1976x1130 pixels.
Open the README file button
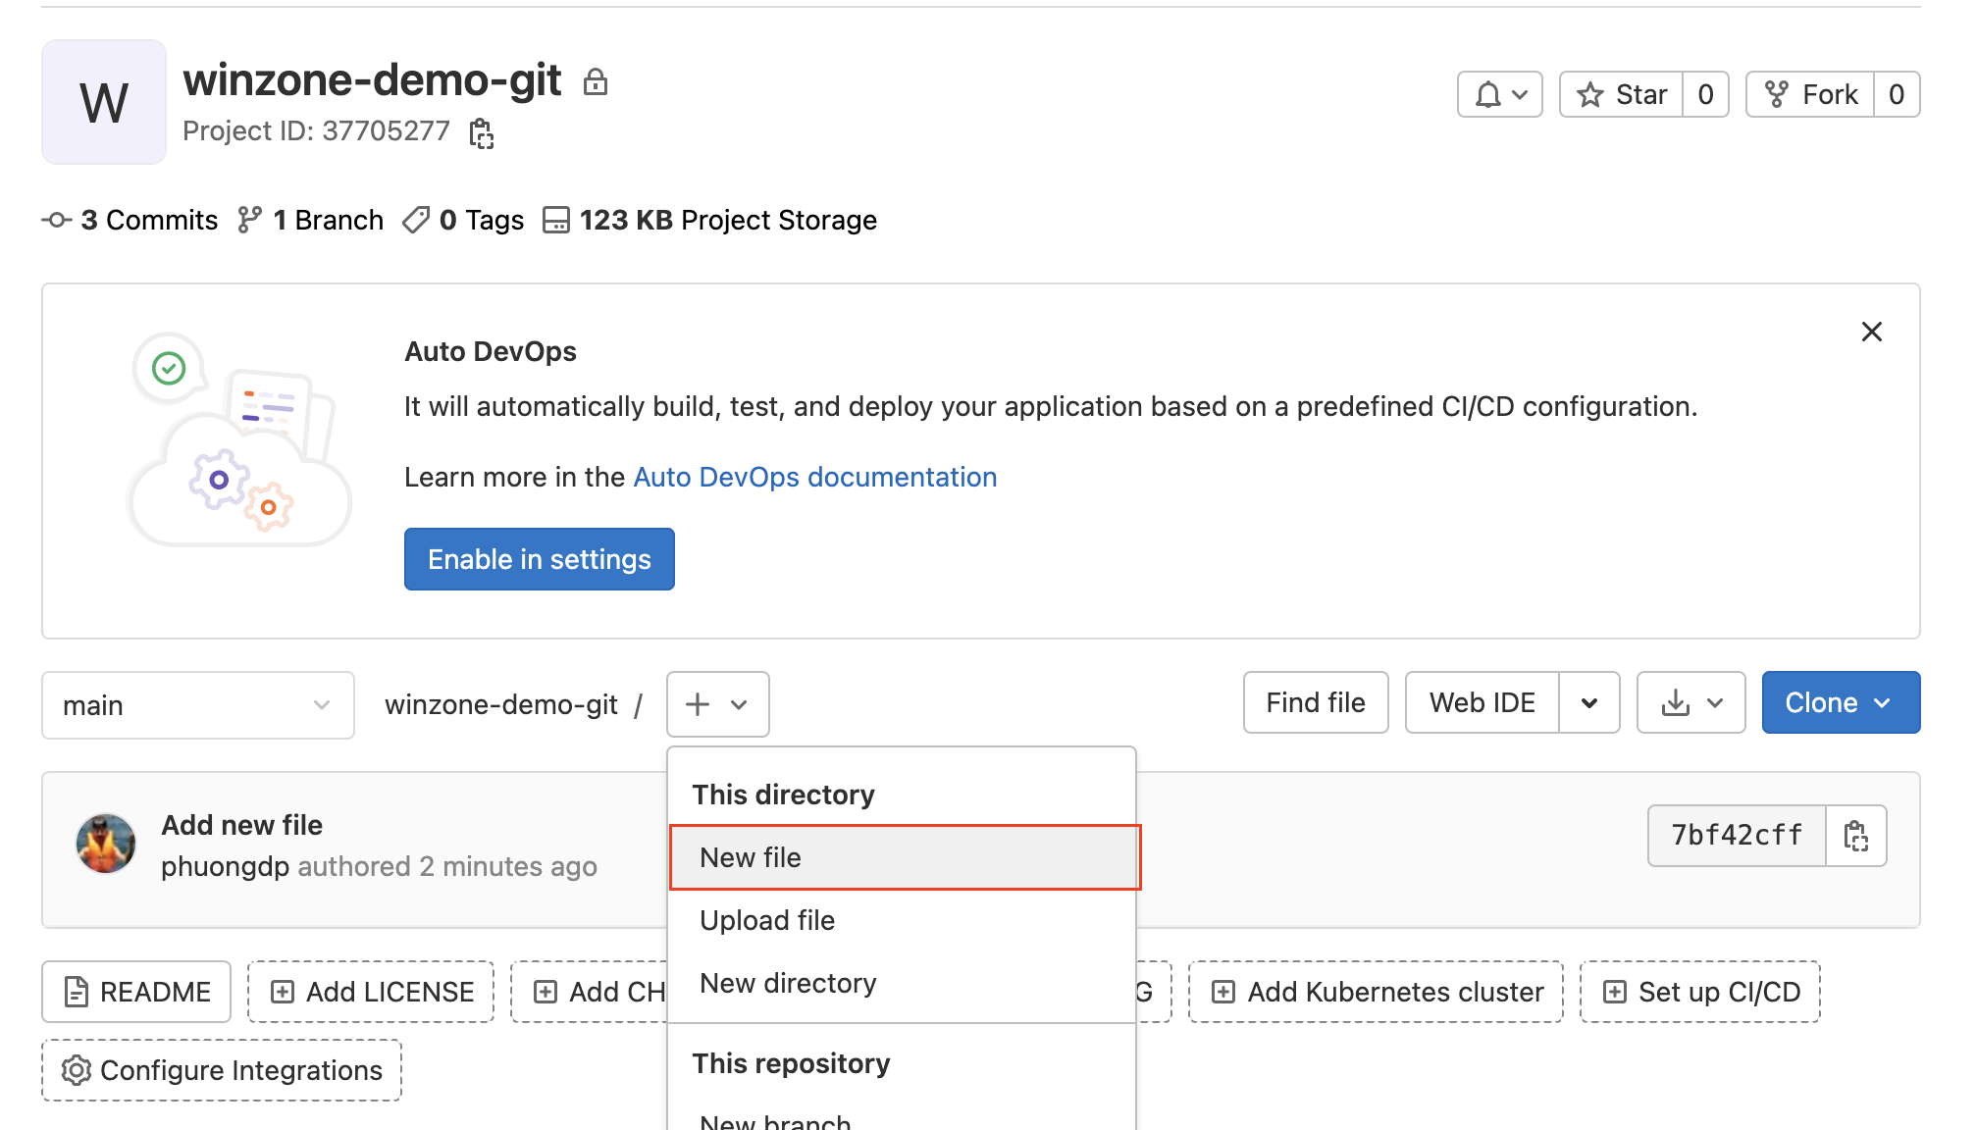tap(136, 992)
